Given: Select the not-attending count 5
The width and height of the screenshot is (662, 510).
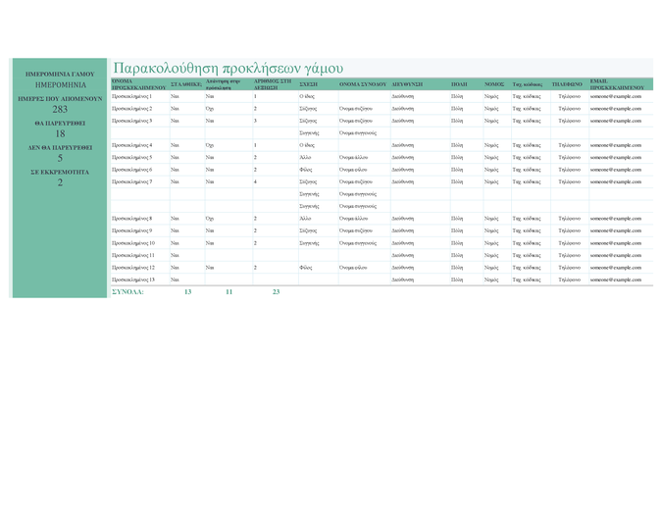Looking at the screenshot, I should [60, 158].
